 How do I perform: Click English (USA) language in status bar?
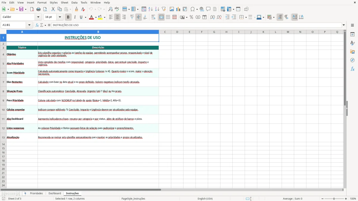pos(205,199)
